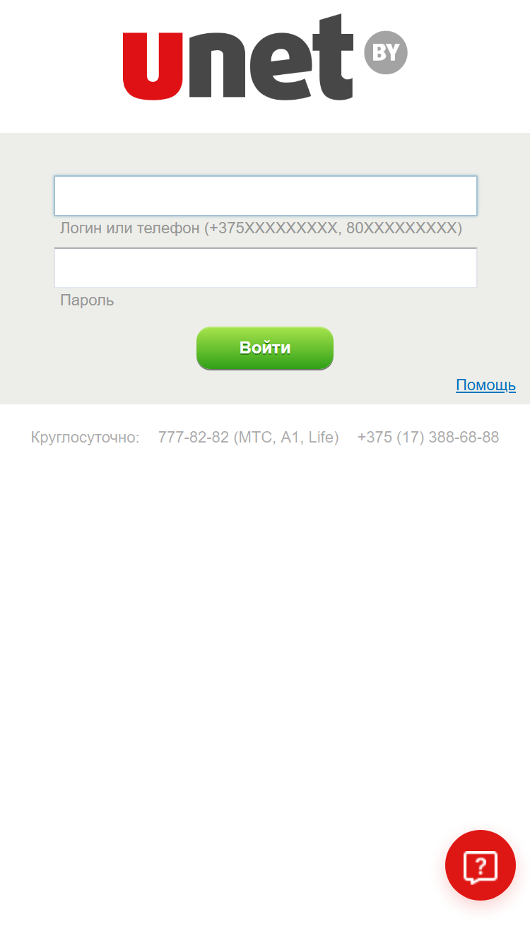This screenshot has width=530, height=943.
Task: Click the '(МТС, A1, Life)' operators text
Action: point(286,438)
